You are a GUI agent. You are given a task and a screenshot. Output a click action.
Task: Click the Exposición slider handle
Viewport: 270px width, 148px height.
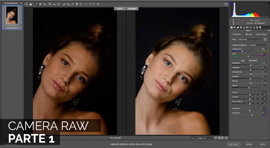point(251,65)
